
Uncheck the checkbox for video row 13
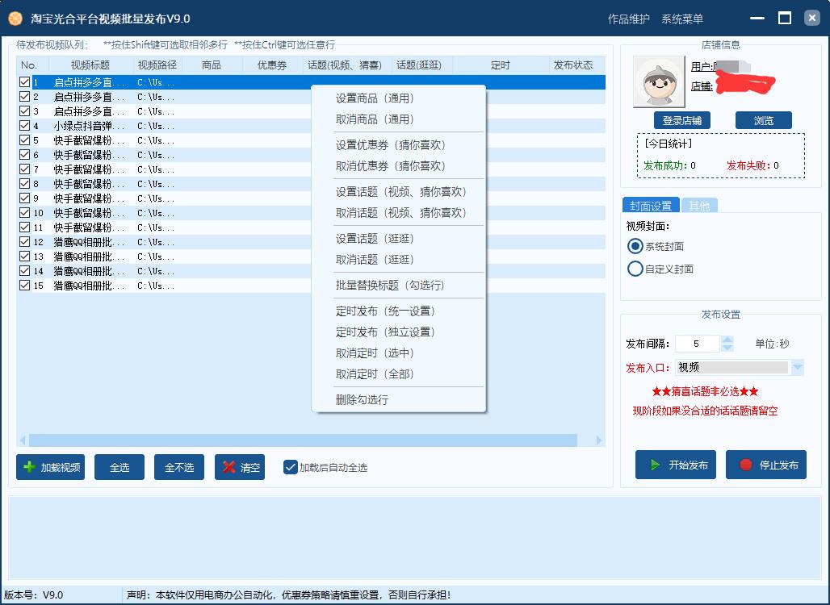(24, 256)
